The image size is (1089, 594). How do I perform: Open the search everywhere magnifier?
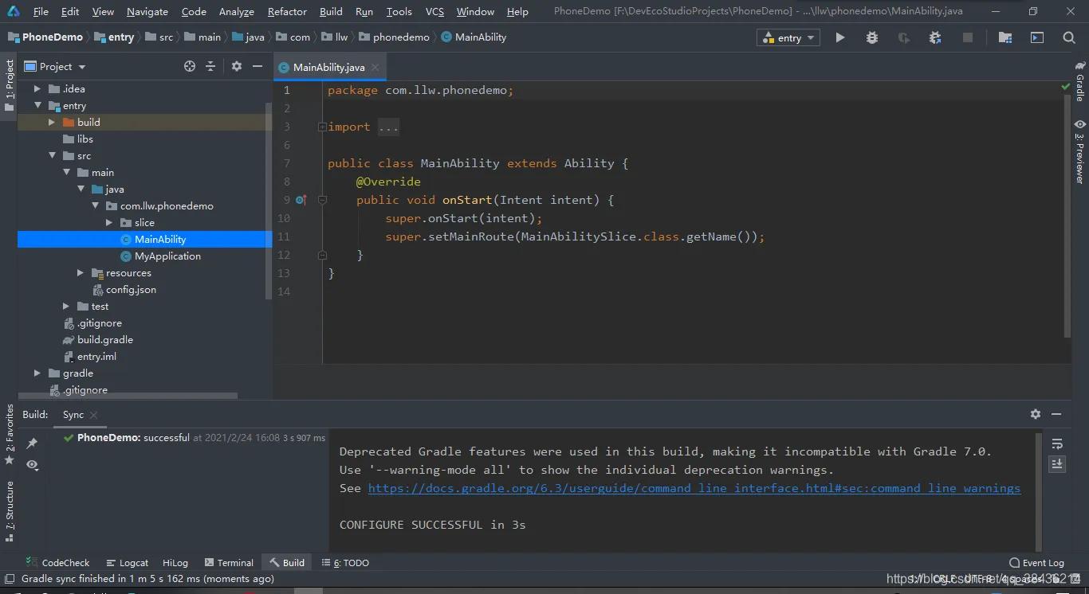click(1069, 37)
